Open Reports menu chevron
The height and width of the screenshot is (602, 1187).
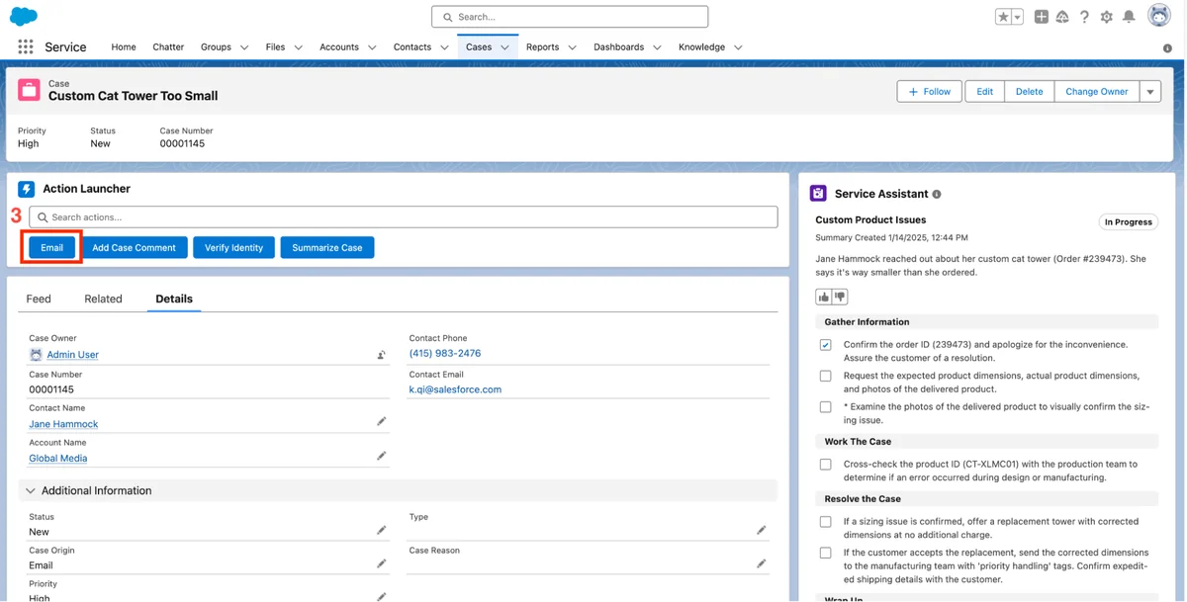572,47
